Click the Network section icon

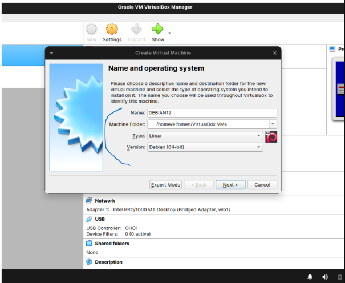[x=89, y=200]
